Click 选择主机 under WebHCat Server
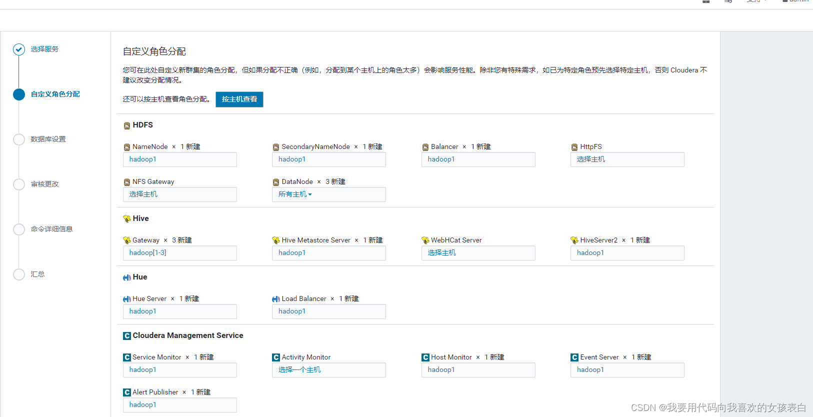Viewport: 813px width, 417px height. click(442, 253)
